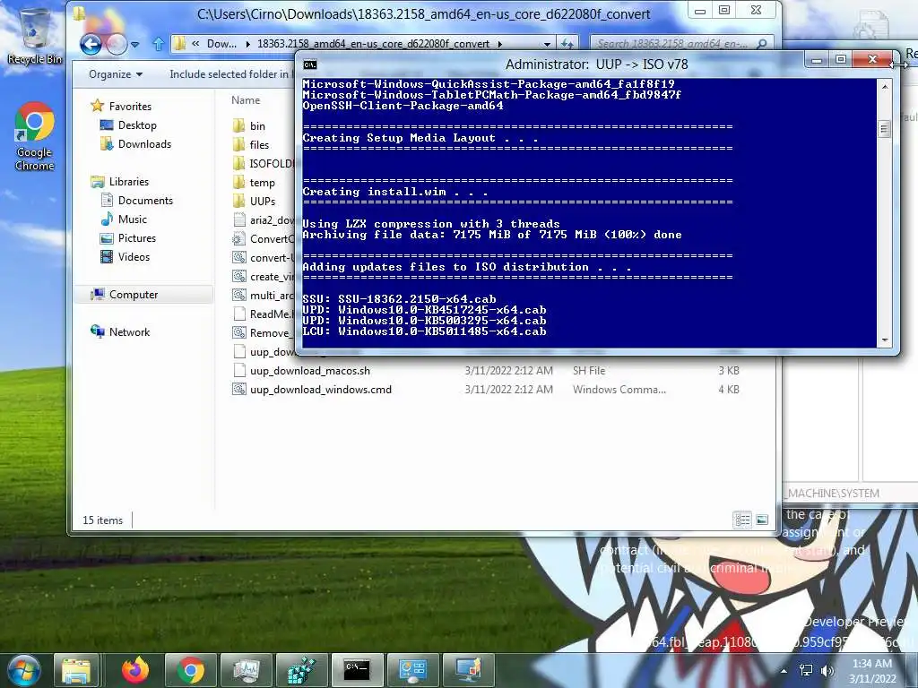Open the Music library

[124, 219]
